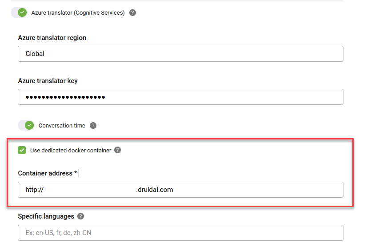Viewport: 371px width, 247px height.
Task: Click the Specific languages heading
Action: tap(46, 216)
